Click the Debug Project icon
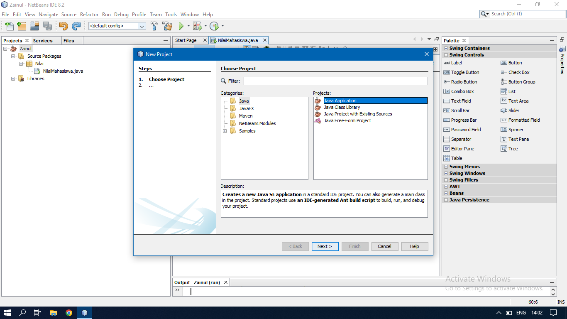The image size is (567, 319). pos(197,26)
